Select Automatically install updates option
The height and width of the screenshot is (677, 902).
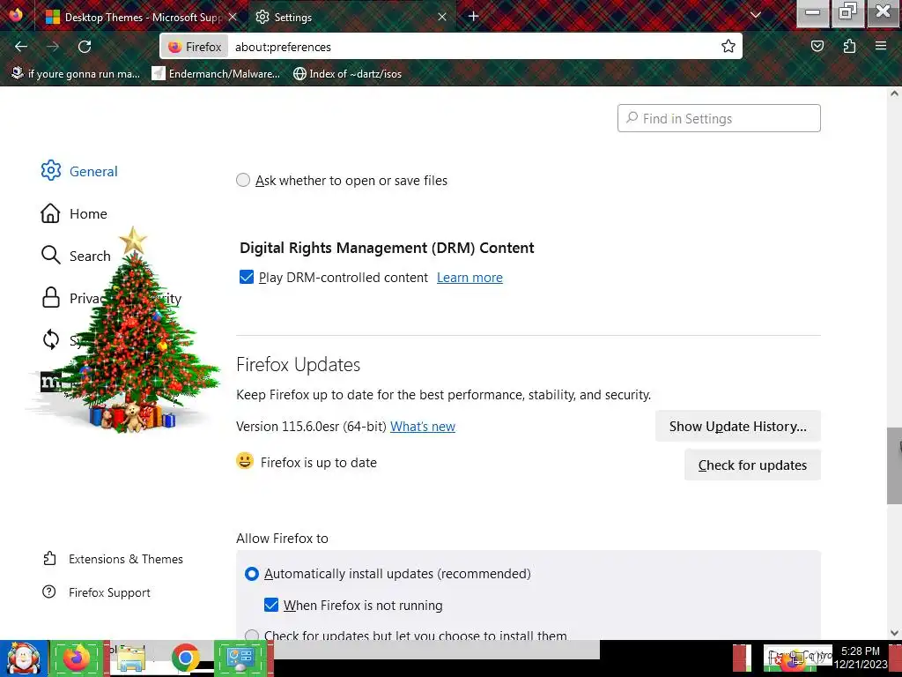pos(251,574)
